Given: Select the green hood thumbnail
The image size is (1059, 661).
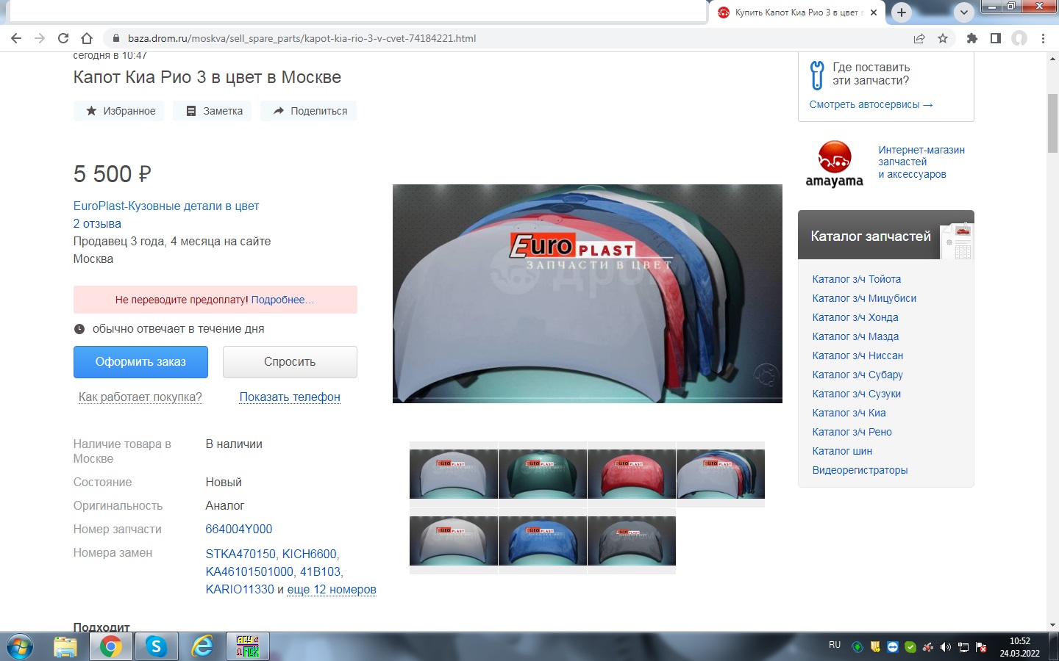Looking at the screenshot, I should coord(542,474).
